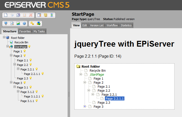Switch to the Favorites tab
Image resolution: width=182 pixels, height=117 pixels.
(x=25, y=31)
